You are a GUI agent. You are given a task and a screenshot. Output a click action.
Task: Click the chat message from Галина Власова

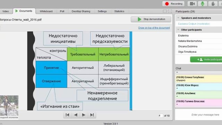(x=199, y=103)
